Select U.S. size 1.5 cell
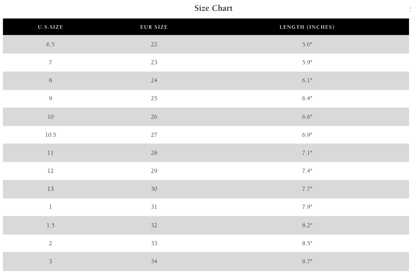The image size is (411, 272). [50, 225]
